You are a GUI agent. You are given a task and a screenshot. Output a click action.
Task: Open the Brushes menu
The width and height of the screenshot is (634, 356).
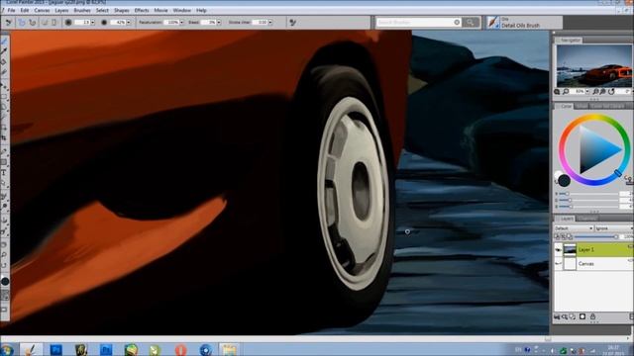82,11
